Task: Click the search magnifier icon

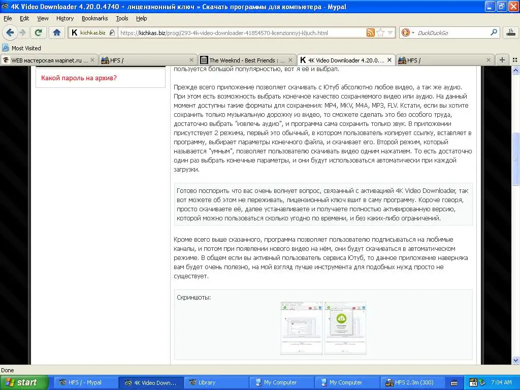Action: [x=494, y=32]
